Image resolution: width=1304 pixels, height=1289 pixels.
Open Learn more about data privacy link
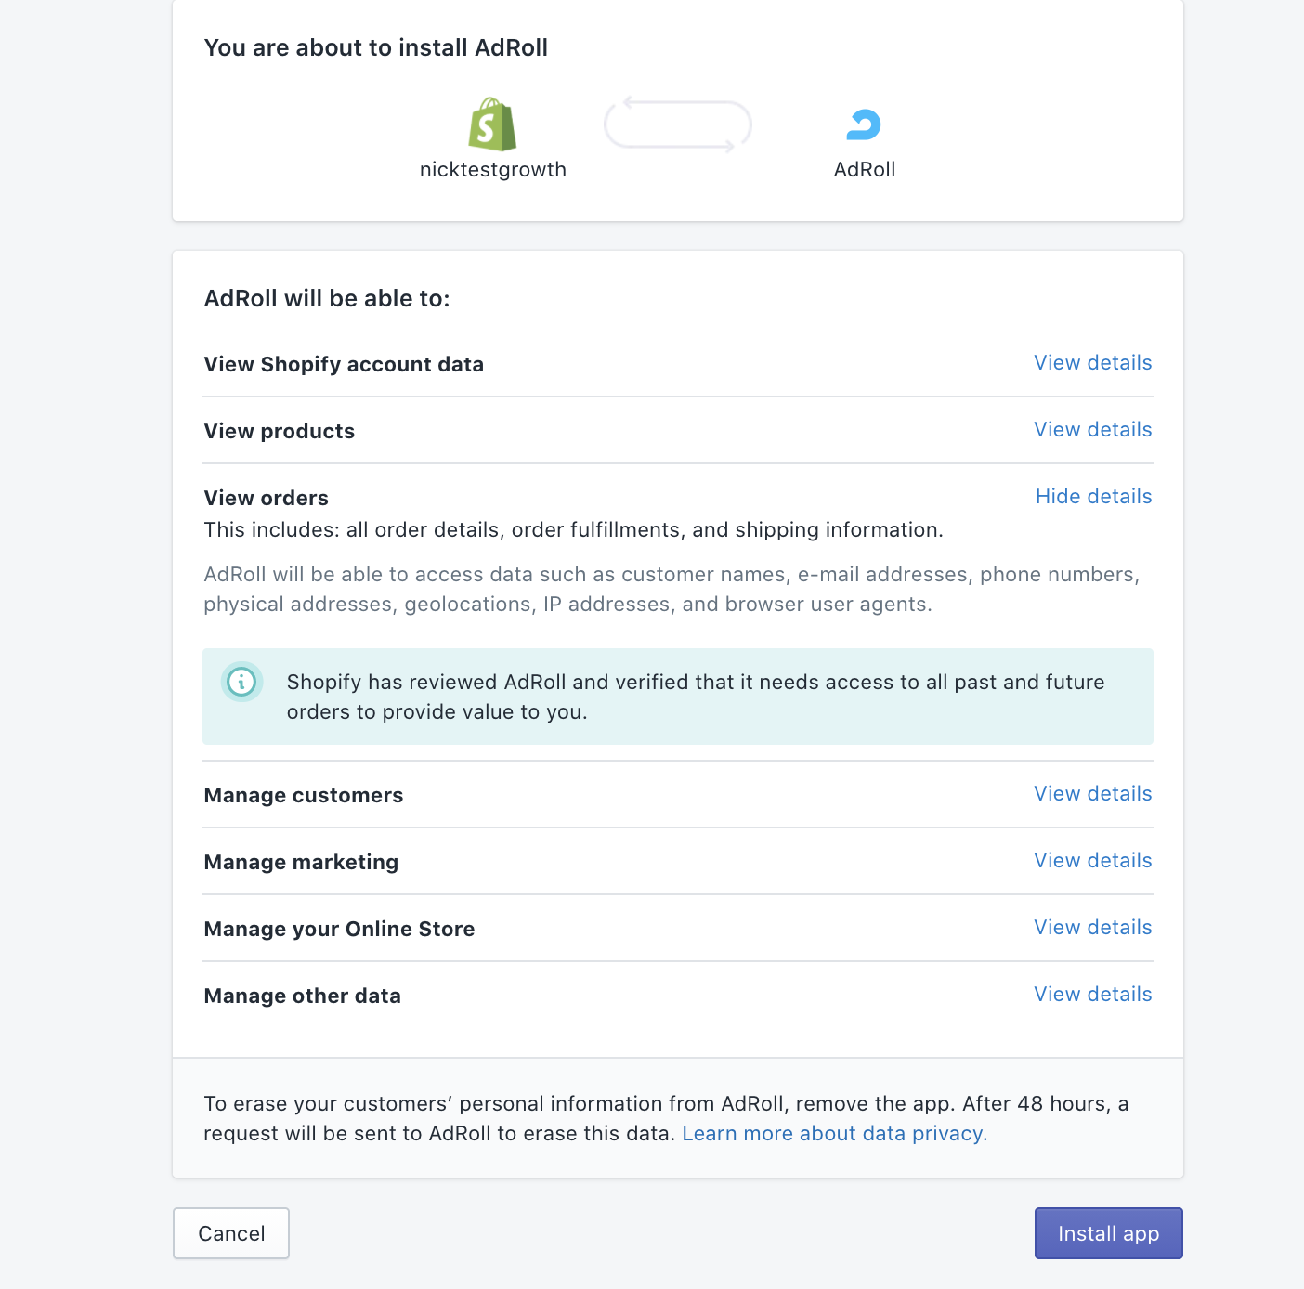(834, 1134)
